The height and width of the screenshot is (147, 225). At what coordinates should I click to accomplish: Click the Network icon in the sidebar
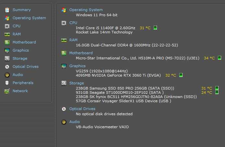click(7, 91)
